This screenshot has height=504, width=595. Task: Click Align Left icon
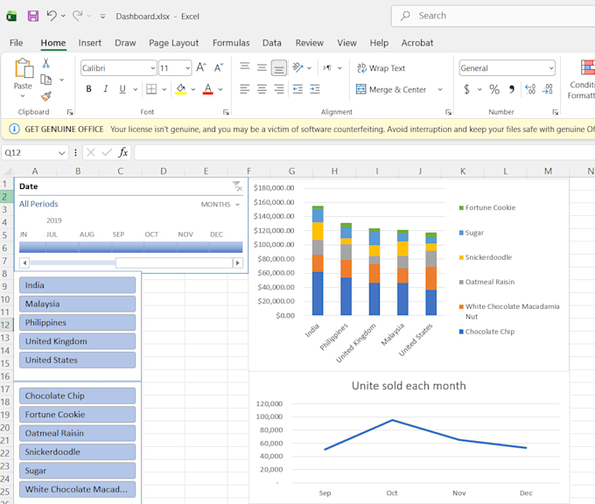pyautogui.click(x=245, y=89)
